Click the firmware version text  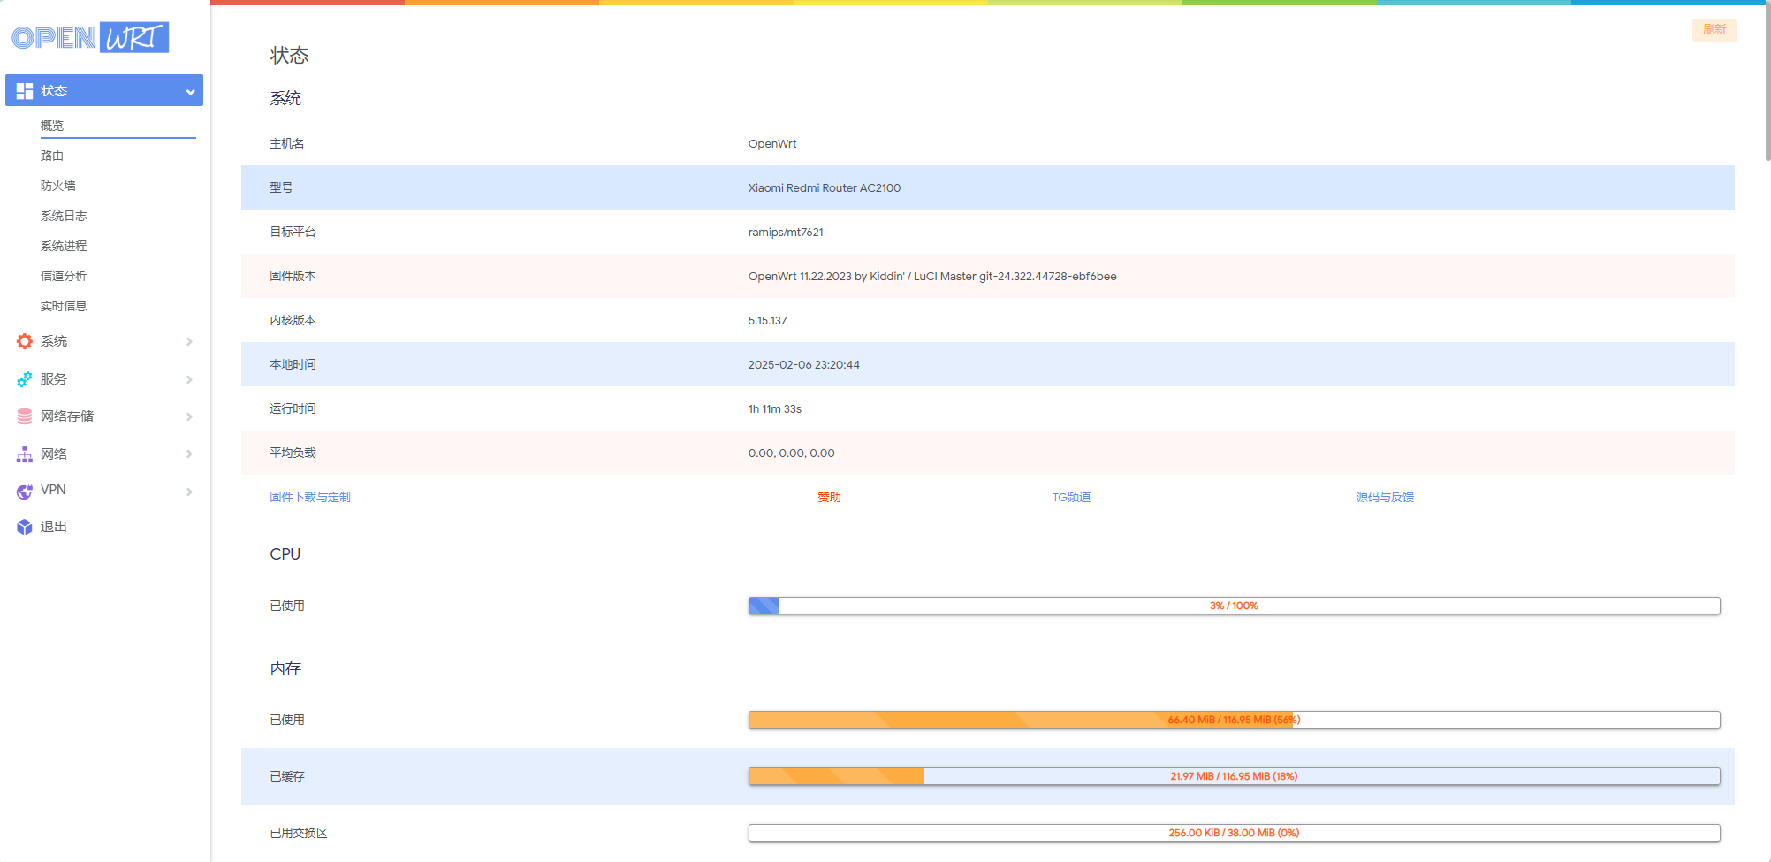click(x=932, y=277)
